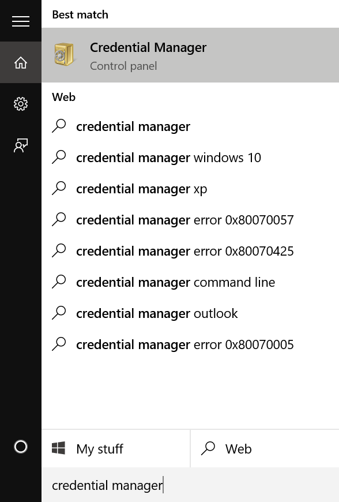Switch search scope to Web

click(238, 448)
